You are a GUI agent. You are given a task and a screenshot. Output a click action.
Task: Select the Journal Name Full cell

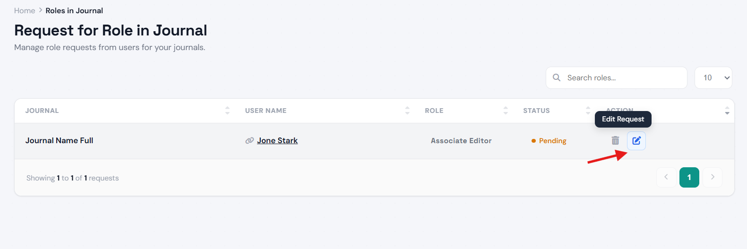click(59, 140)
